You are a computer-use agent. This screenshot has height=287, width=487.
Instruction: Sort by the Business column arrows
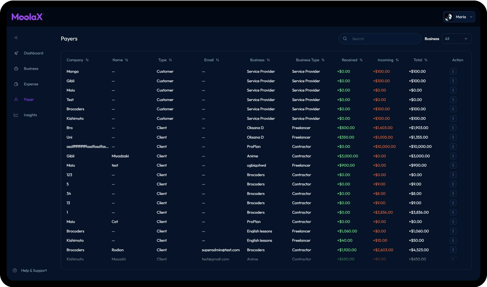pyautogui.click(x=268, y=60)
